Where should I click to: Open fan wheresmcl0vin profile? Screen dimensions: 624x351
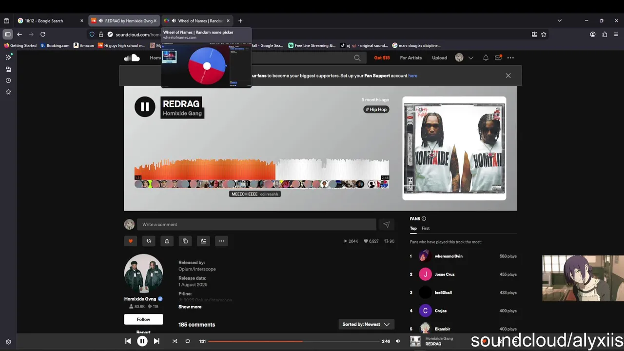448,256
